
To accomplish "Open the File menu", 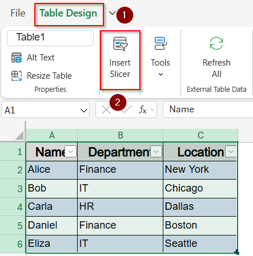I will click(18, 13).
